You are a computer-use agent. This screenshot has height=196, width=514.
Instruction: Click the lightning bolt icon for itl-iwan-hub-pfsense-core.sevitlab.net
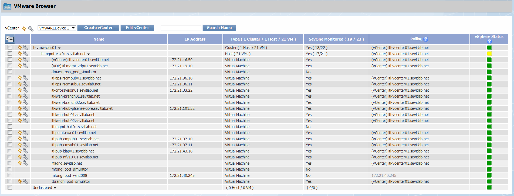click(20, 108)
